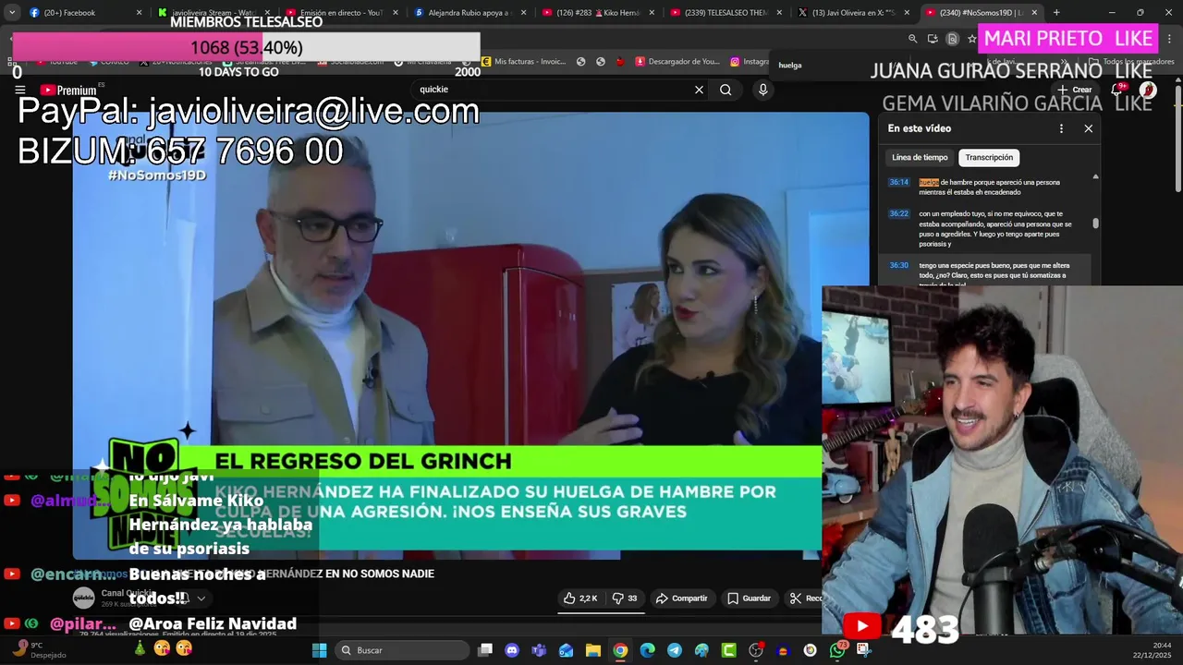Click the Compartir share button
This screenshot has width=1183, height=665.
[x=681, y=598]
